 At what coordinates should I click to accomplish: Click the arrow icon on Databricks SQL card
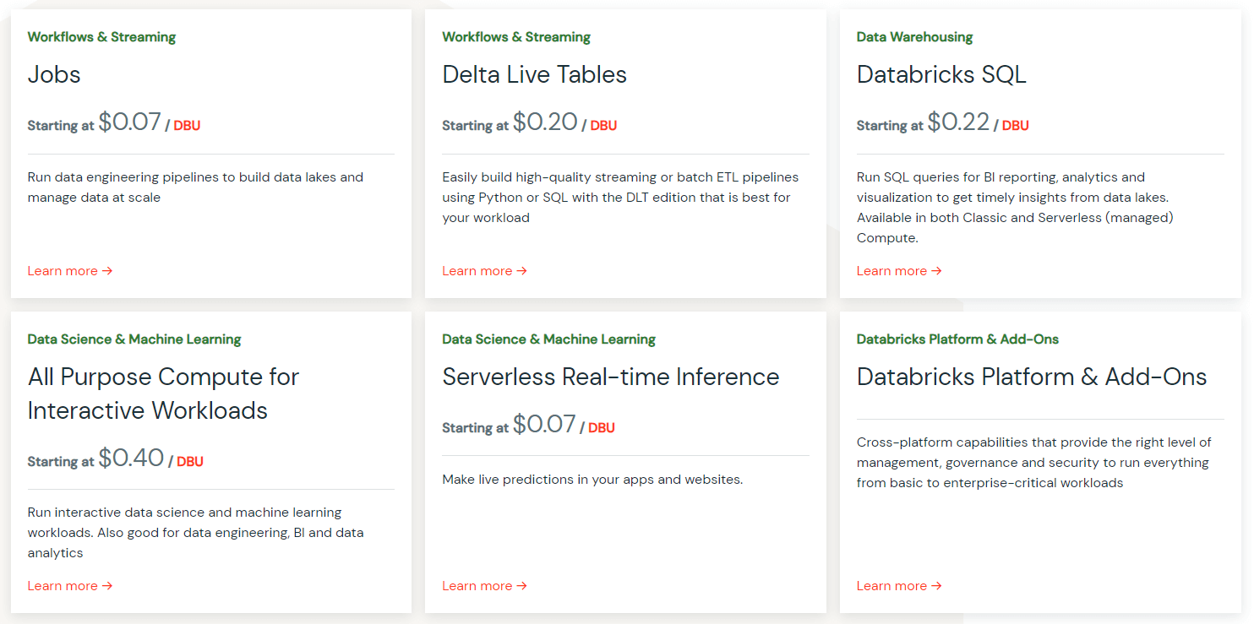[936, 270]
